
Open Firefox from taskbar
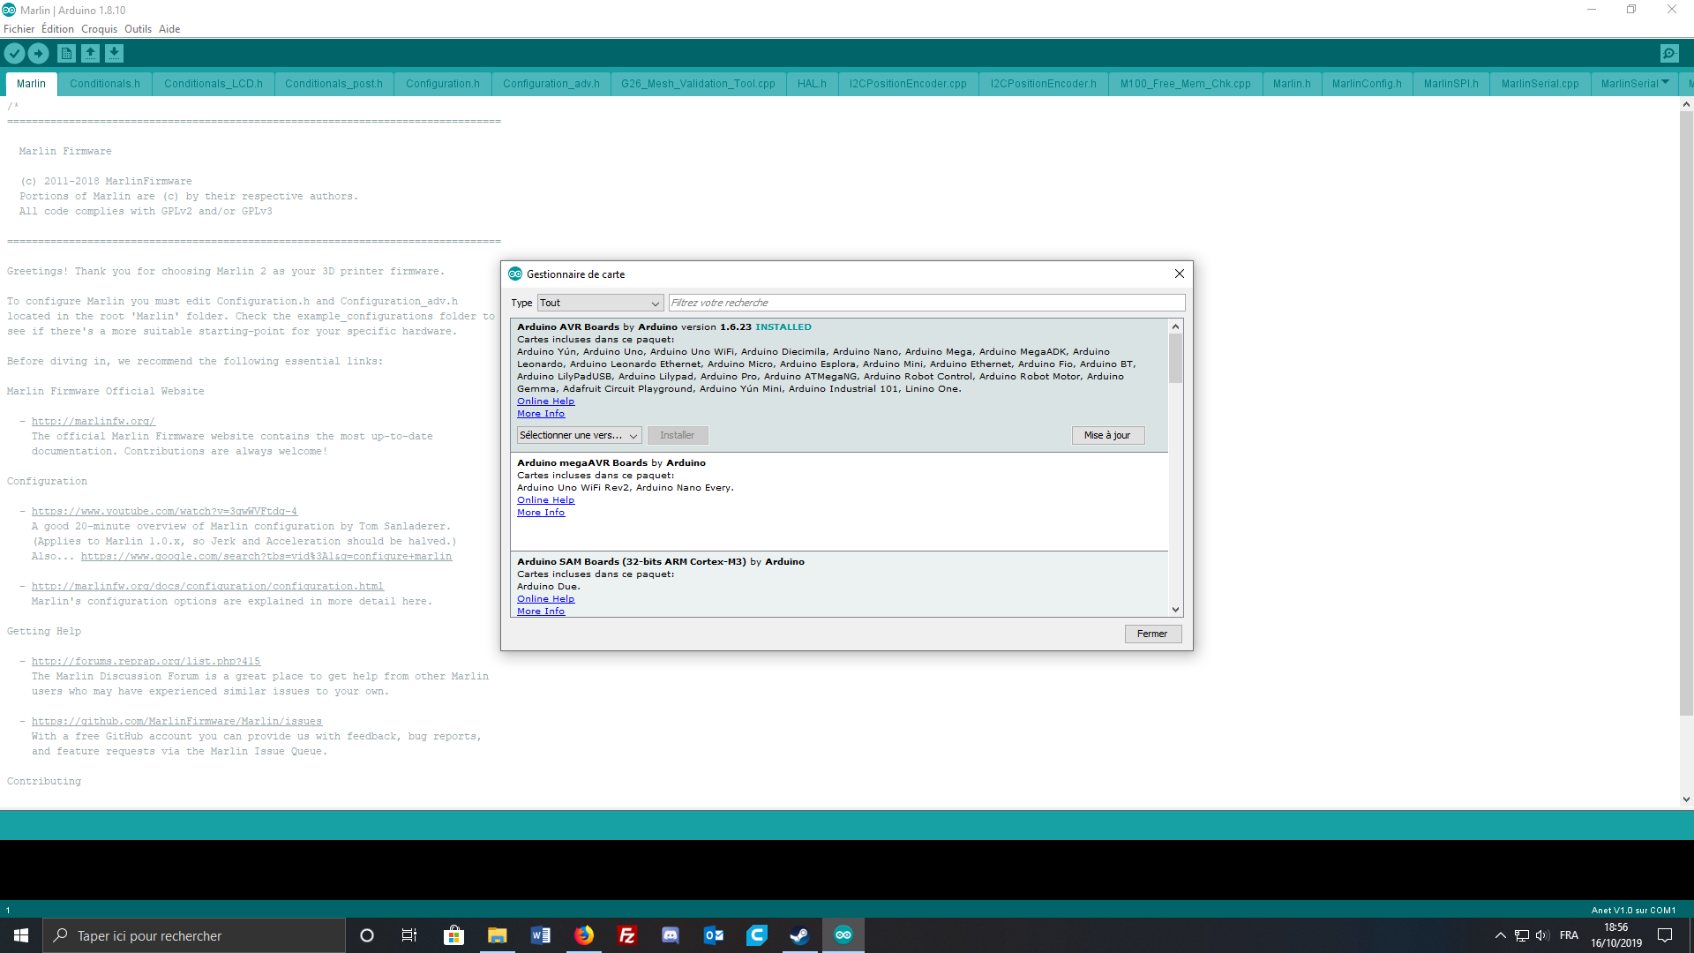tap(583, 935)
